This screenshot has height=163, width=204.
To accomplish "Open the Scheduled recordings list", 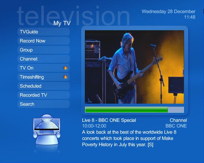I will click(x=44, y=86).
